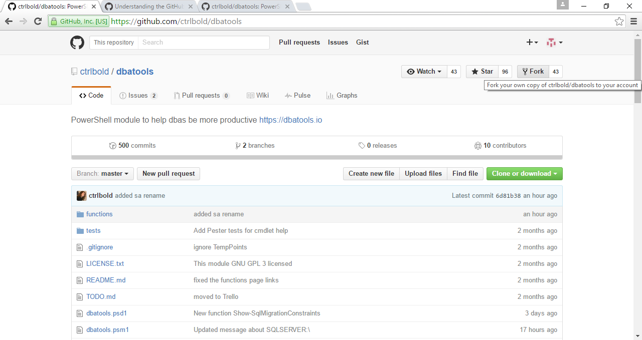
Task: Click the language color bar
Action: click(x=316, y=157)
